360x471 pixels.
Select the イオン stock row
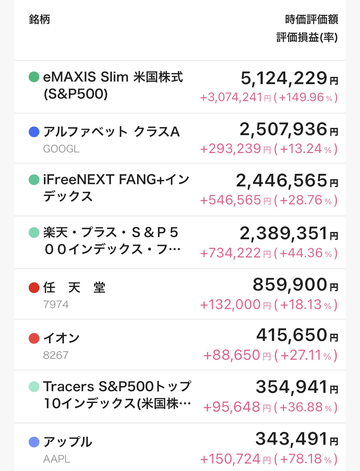tap(180, 345)
